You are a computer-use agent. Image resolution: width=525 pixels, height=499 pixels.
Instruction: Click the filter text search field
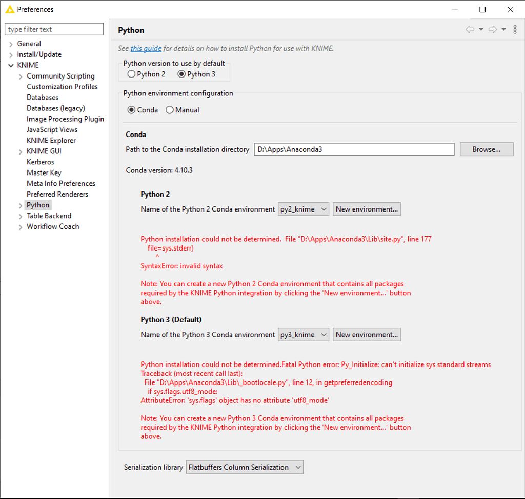pos(54,29)
